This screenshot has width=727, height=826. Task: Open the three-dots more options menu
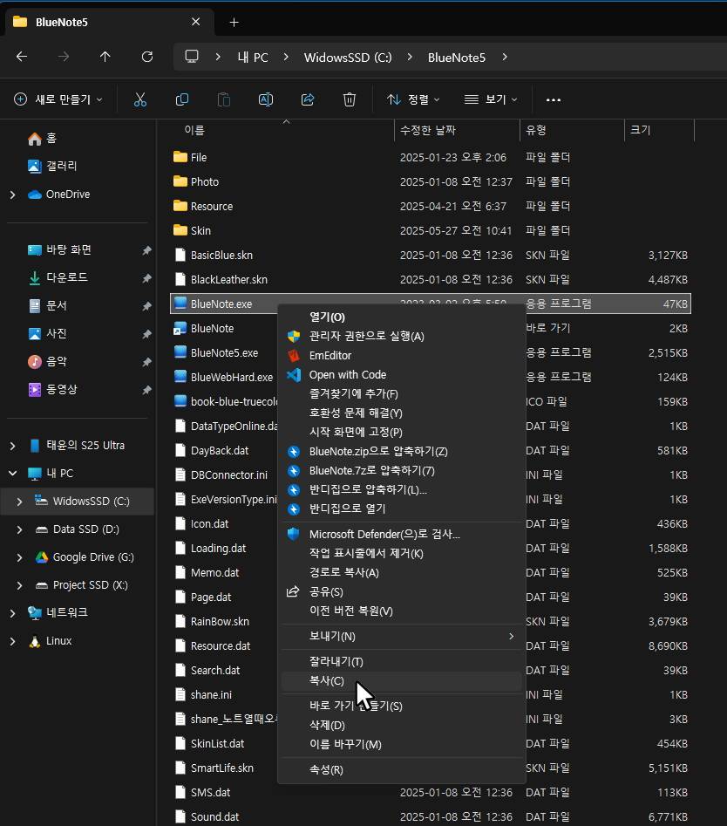click(x=554, y=99)
